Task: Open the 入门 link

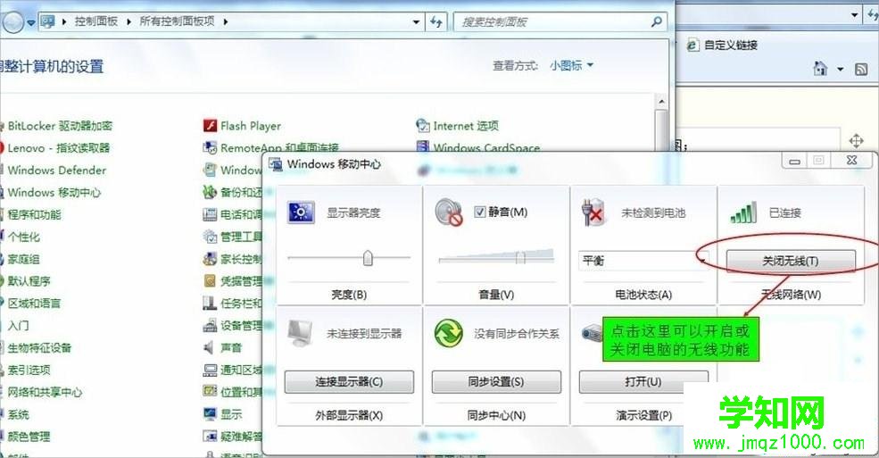Action: point(19,325)
